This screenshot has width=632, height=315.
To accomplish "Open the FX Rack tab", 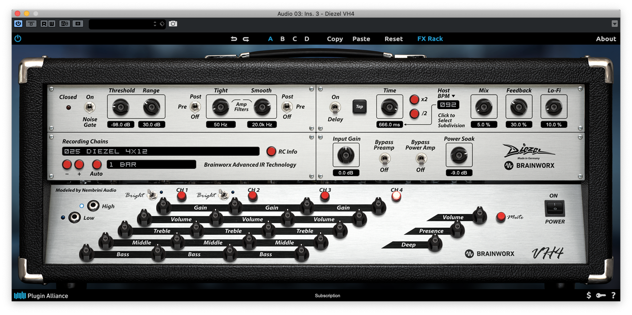I will (430, 39).
